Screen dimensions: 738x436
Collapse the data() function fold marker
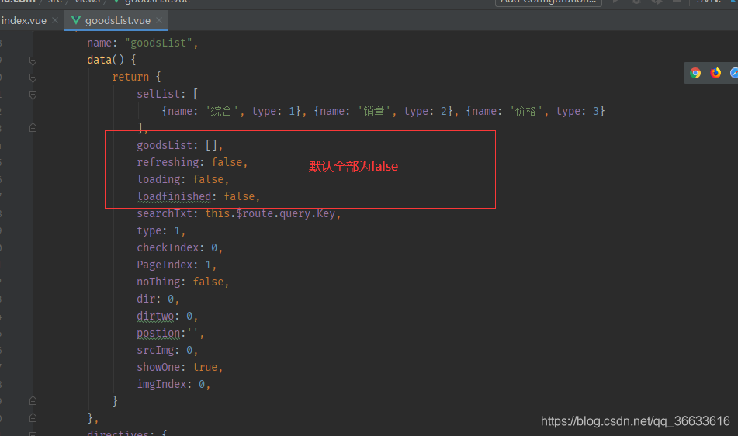point(33,61)
